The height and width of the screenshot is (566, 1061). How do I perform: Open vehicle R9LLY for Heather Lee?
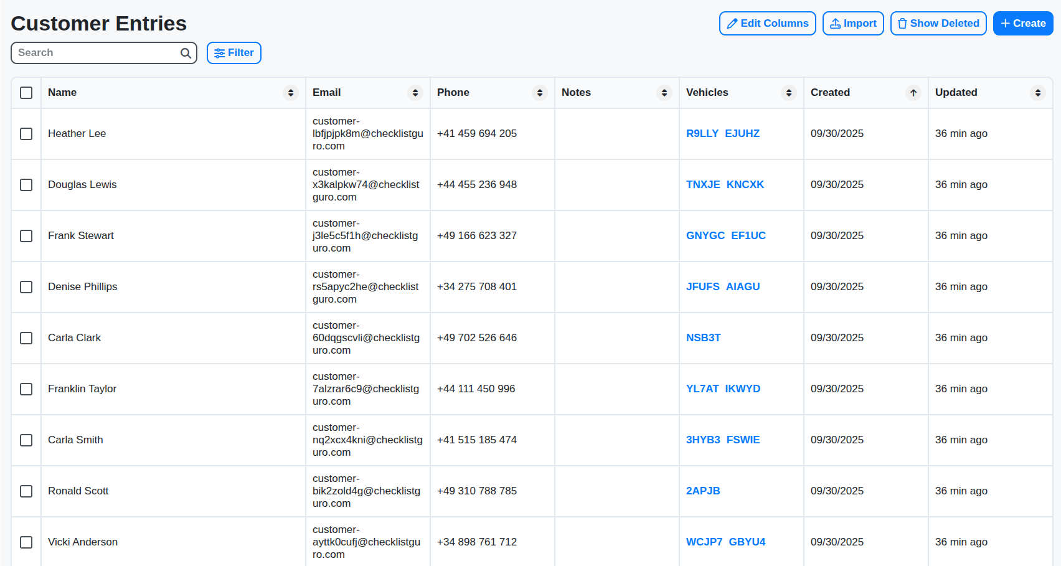(x=702, y=133)
